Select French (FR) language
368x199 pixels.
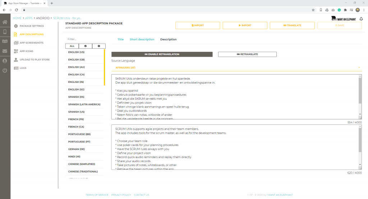(x=84, y=119)
